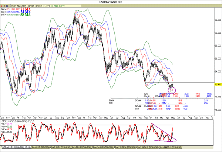Click the US Dollar Index D-D title
222x152 pixels.
coord(110,2)
